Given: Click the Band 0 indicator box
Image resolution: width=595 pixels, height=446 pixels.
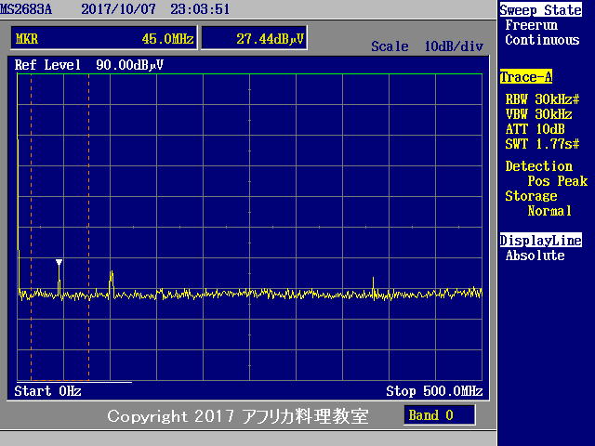Looking at the screenshot, I should [439, 415].
